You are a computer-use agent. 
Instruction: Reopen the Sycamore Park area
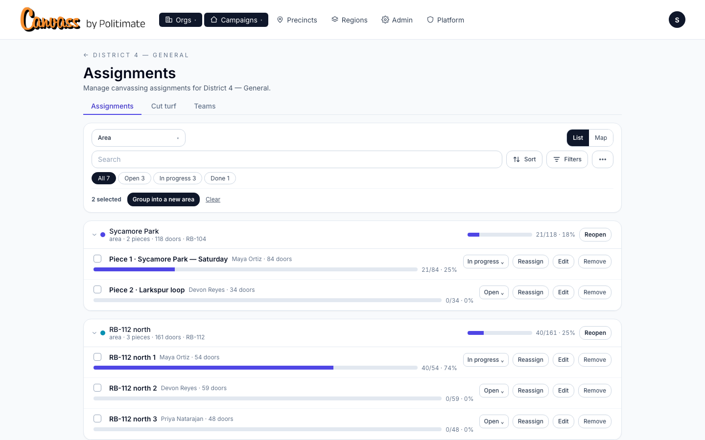[595, 235]
